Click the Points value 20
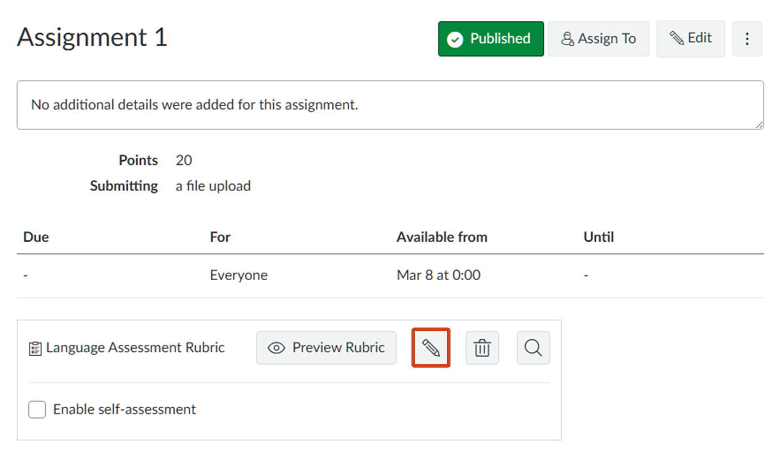The width and height of the screenshot is (780, 467). pyautogui.click(x=184, y=160)
